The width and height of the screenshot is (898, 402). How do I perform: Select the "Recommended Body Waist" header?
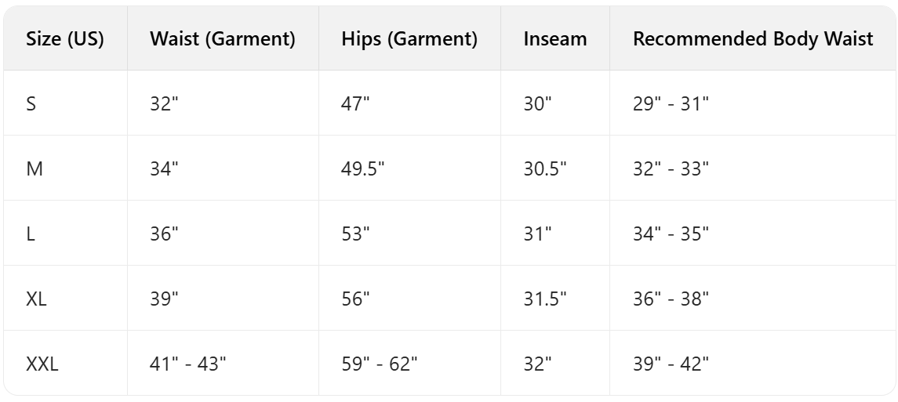(753, 40)
